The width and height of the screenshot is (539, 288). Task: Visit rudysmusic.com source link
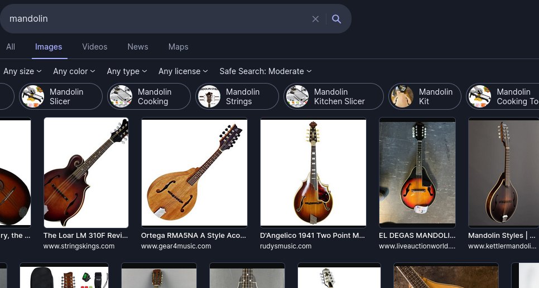click(286, 246)
